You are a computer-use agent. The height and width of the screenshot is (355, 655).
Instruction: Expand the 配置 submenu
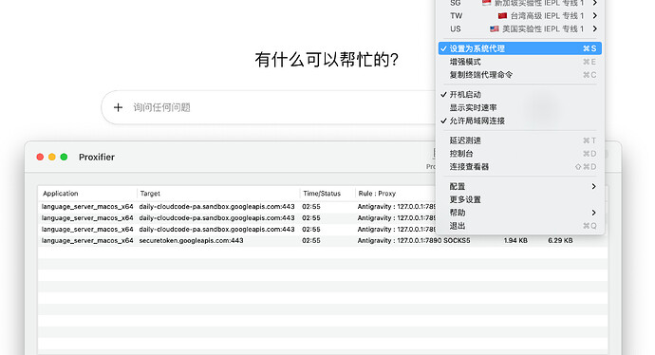coord(519,186)
